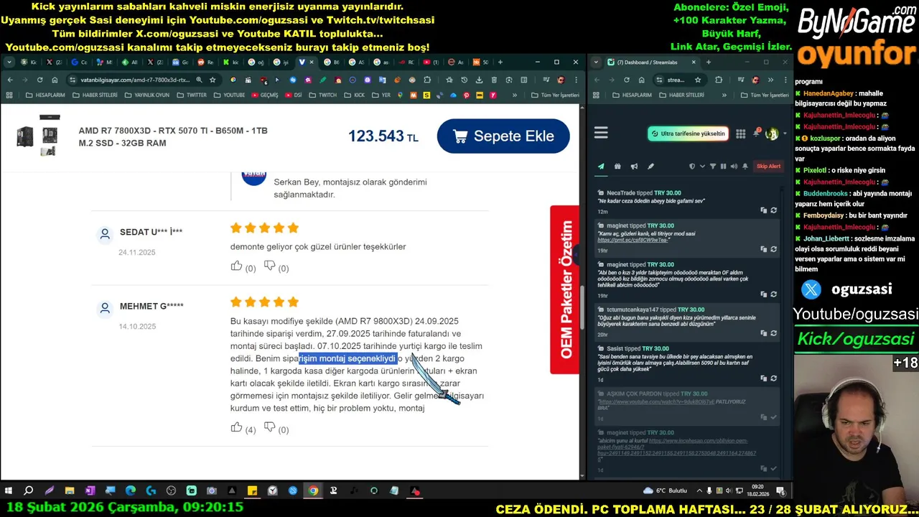Click Ultra tarifesine yükseltin button
The image size is (919, 517).
(x=688, y=134)
